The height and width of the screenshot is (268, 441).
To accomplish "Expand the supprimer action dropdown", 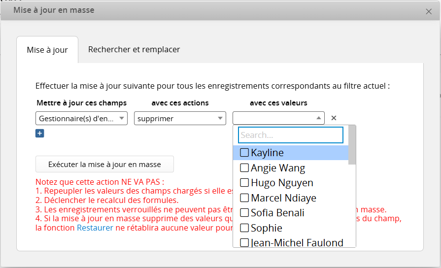I will pyautogui.click(x=180, y=118).
